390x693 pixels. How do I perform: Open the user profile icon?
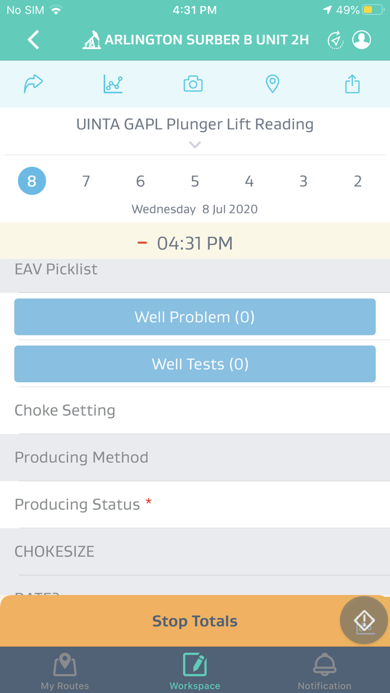(362, 40)
